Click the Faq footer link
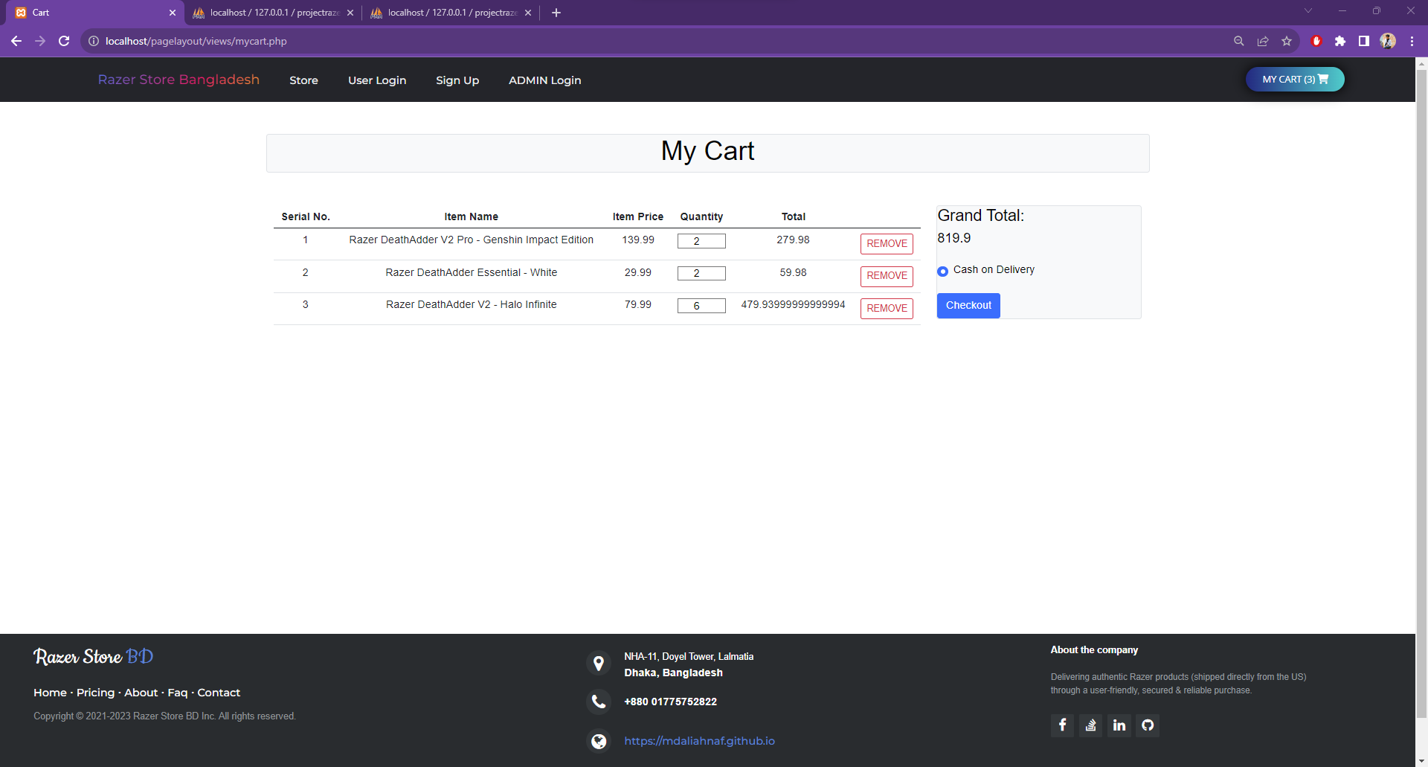This screenshot has height=767, width=1428. point(178,693)
